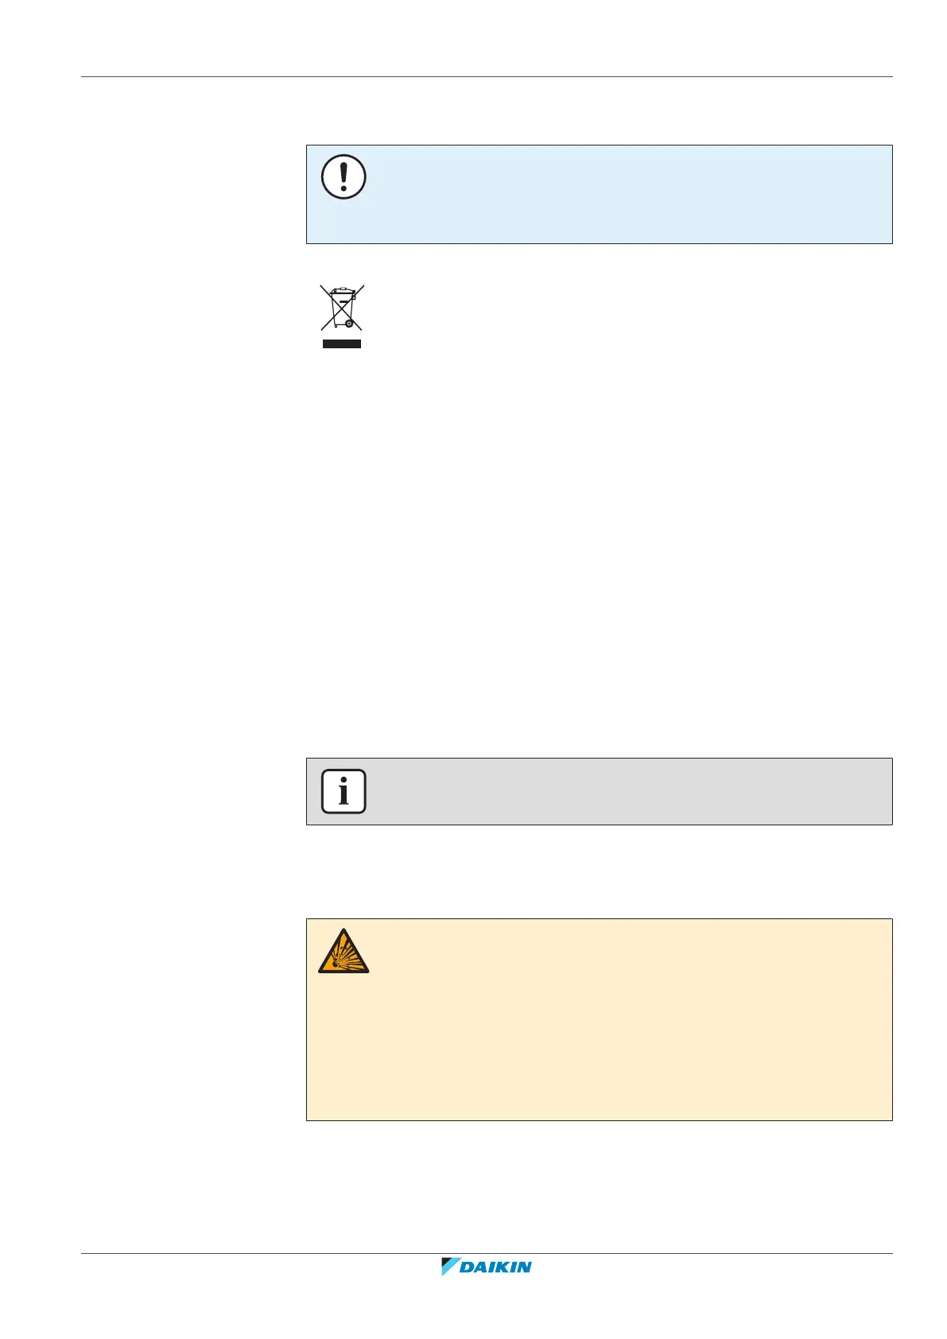Image resolution: width=947 pixels, height=1339 pixels.
Task: Click the Daikin blue triangular emblem
Action: (451, 1267)
